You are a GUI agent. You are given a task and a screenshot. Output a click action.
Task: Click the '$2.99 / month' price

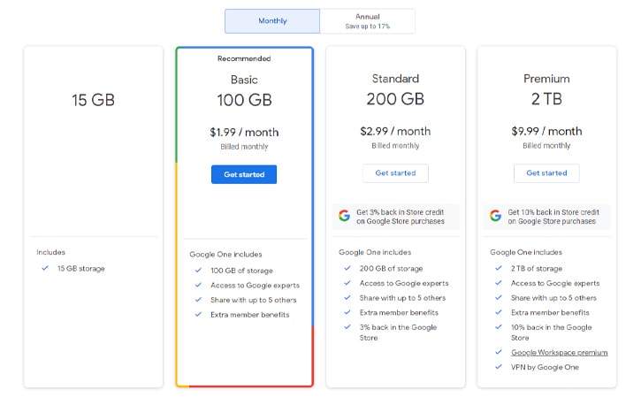[395, 131]
